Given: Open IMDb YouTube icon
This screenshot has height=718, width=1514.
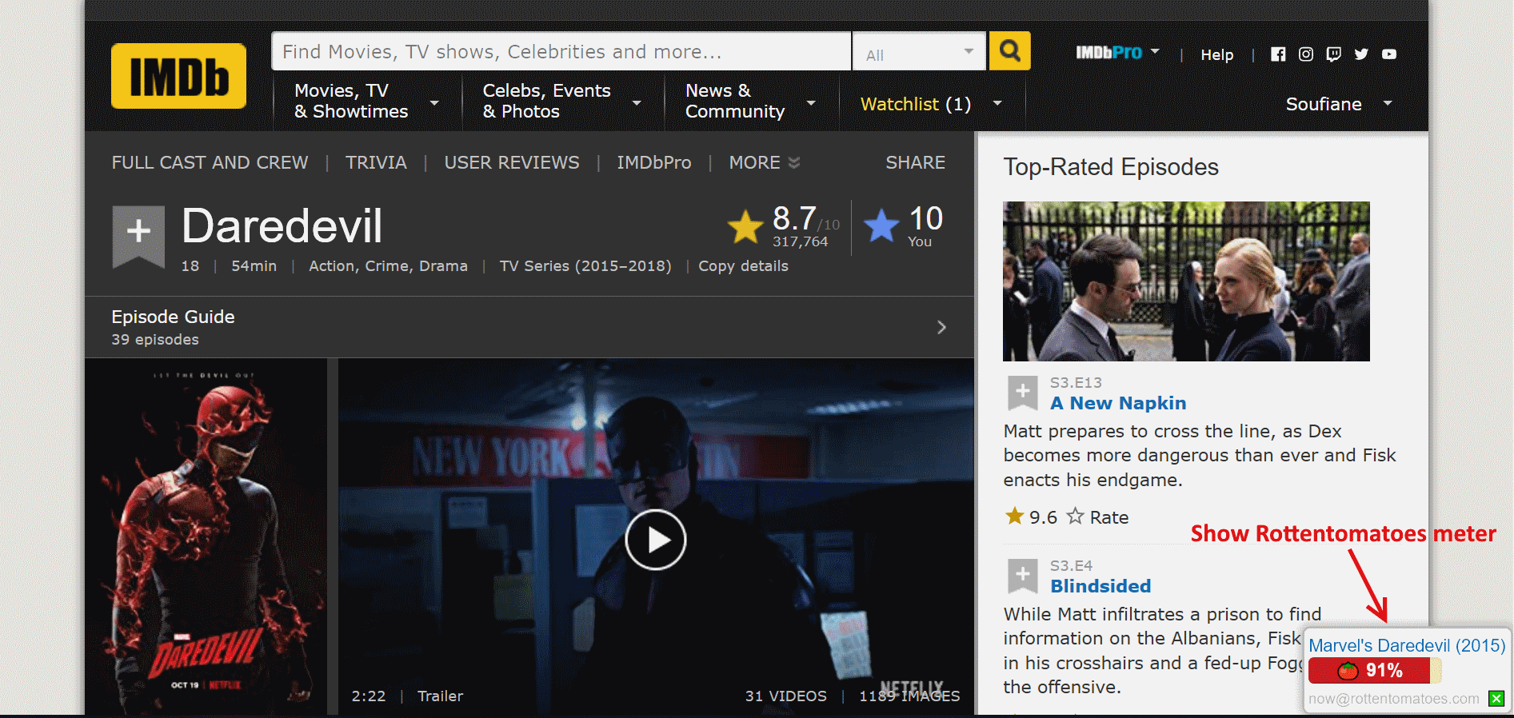Looking at the screenshot, I should coord(1389,54).
